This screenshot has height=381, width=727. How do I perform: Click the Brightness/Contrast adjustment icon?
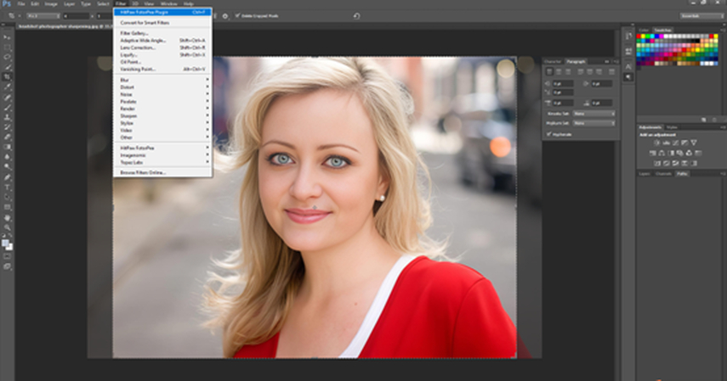click(x=657, y=142)
